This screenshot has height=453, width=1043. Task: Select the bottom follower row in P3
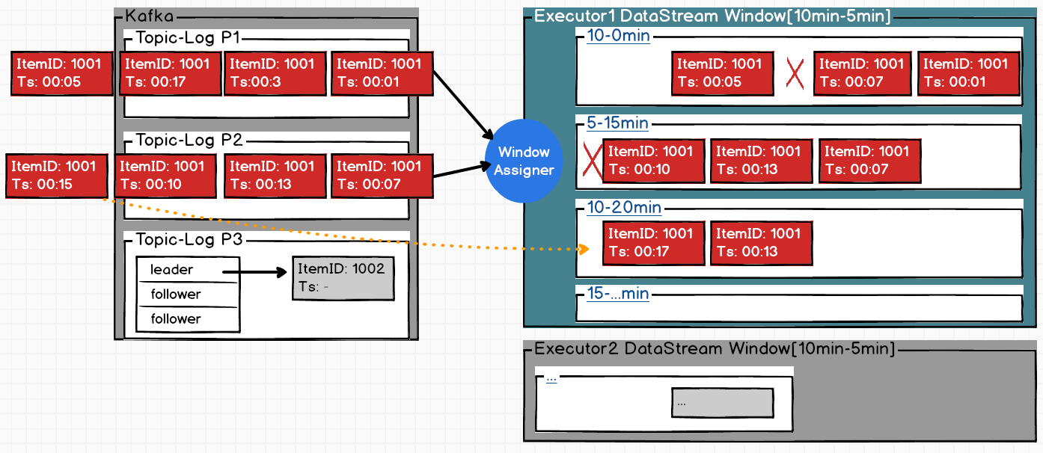coord(188,319)
